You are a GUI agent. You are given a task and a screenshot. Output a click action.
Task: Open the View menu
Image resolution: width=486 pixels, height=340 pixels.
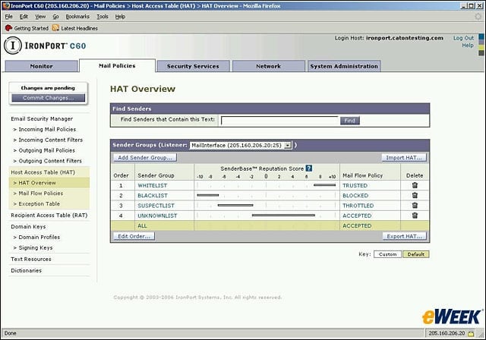(40, 17)
